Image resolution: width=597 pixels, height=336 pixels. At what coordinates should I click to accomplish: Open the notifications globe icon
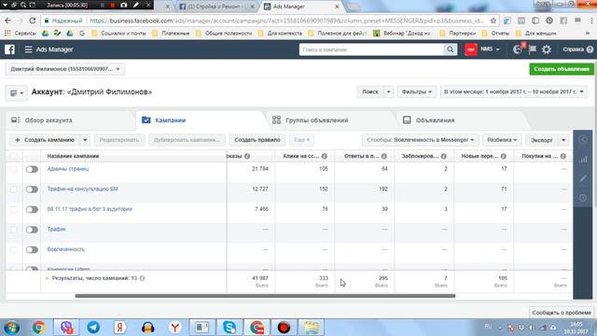tap(518, 49)
